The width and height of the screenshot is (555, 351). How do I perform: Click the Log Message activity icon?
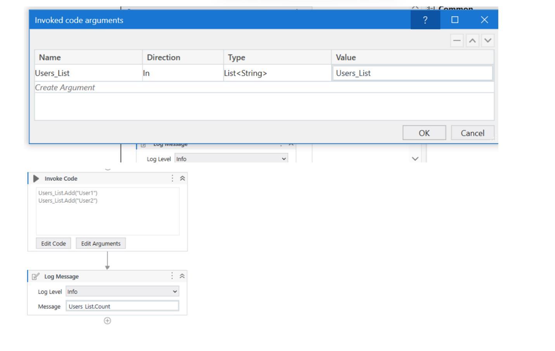(36, 277)
